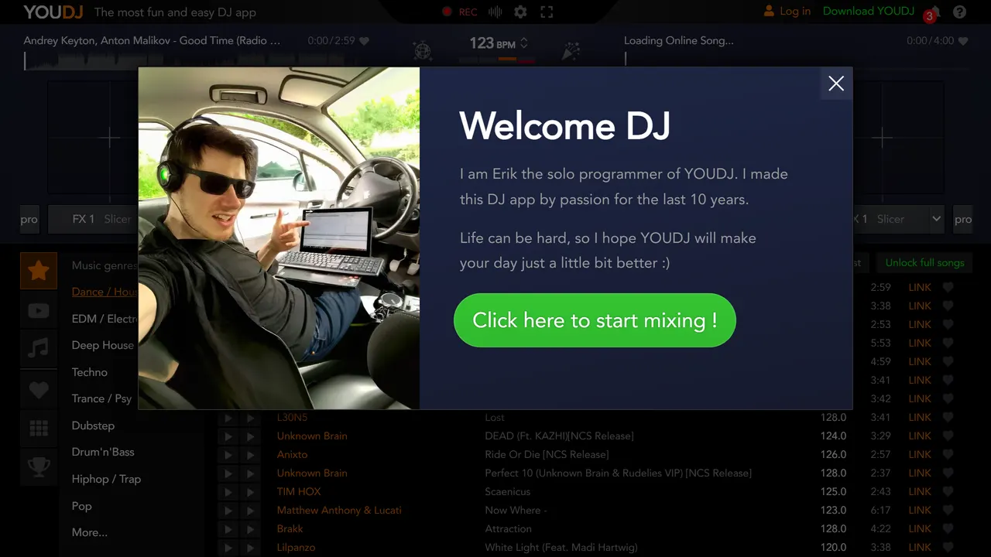Load L30N5 Lost to right deck

click(249, 418)
